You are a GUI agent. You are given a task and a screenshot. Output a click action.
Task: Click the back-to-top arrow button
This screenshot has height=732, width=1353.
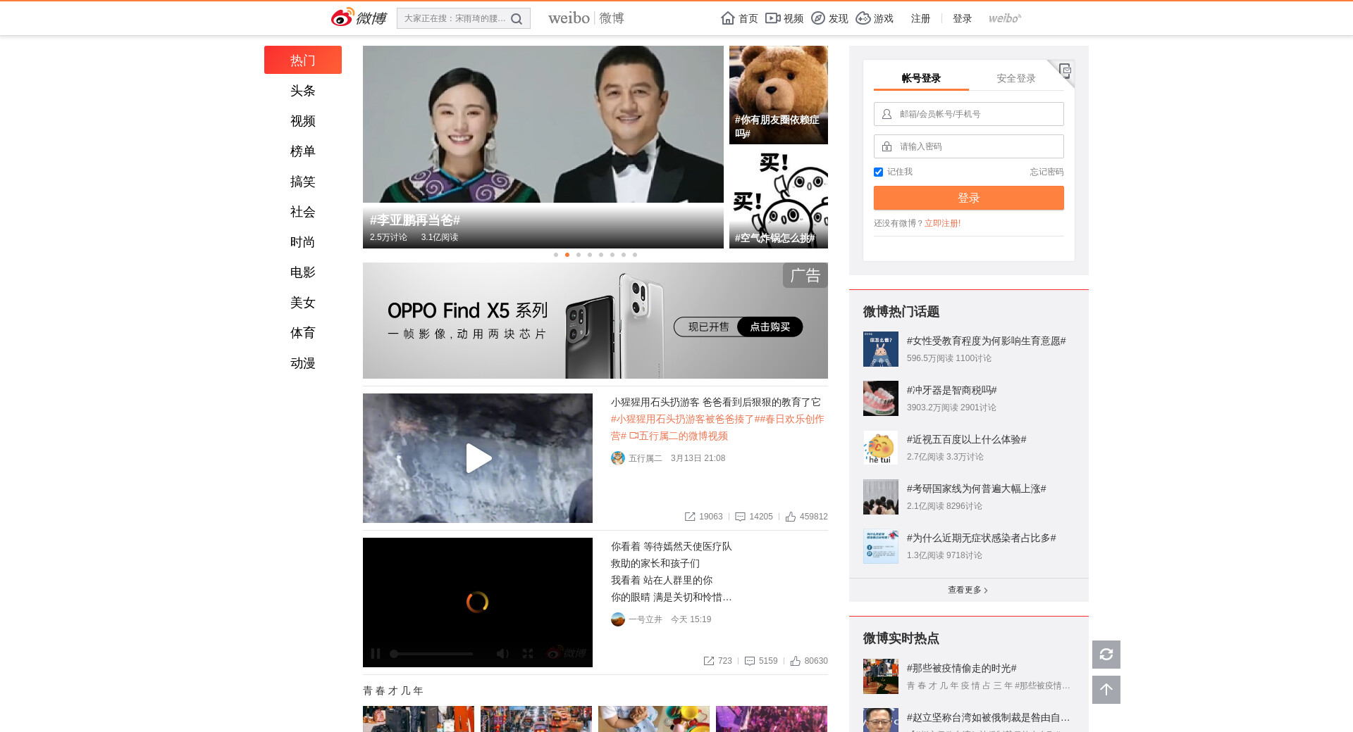[x=1106, y=690]
